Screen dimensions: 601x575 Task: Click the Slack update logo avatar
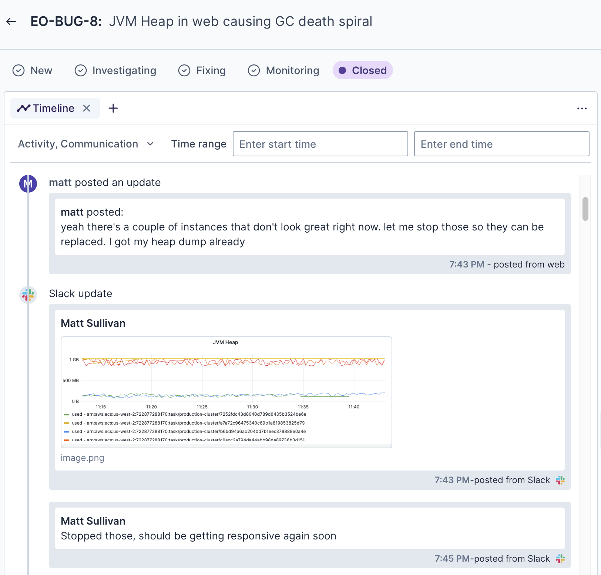tap(28, 295)
